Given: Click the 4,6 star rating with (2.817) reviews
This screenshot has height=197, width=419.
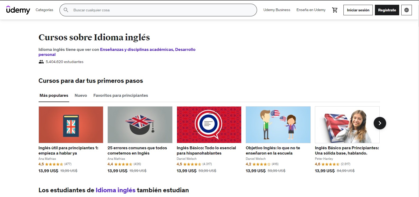Looking at the screenshot, I should point(333,164).
